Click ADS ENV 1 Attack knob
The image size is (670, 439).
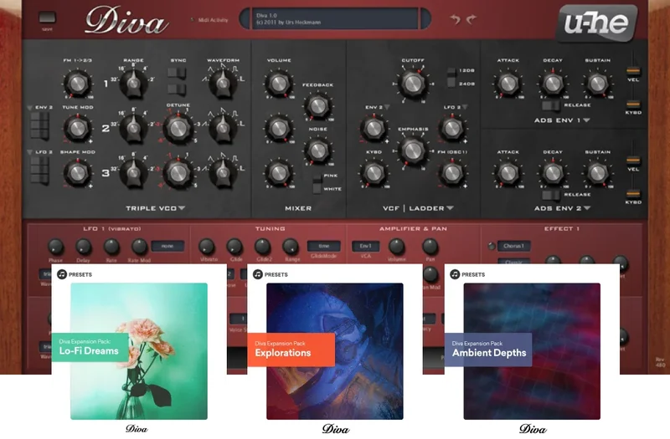(x=508, y=84)
